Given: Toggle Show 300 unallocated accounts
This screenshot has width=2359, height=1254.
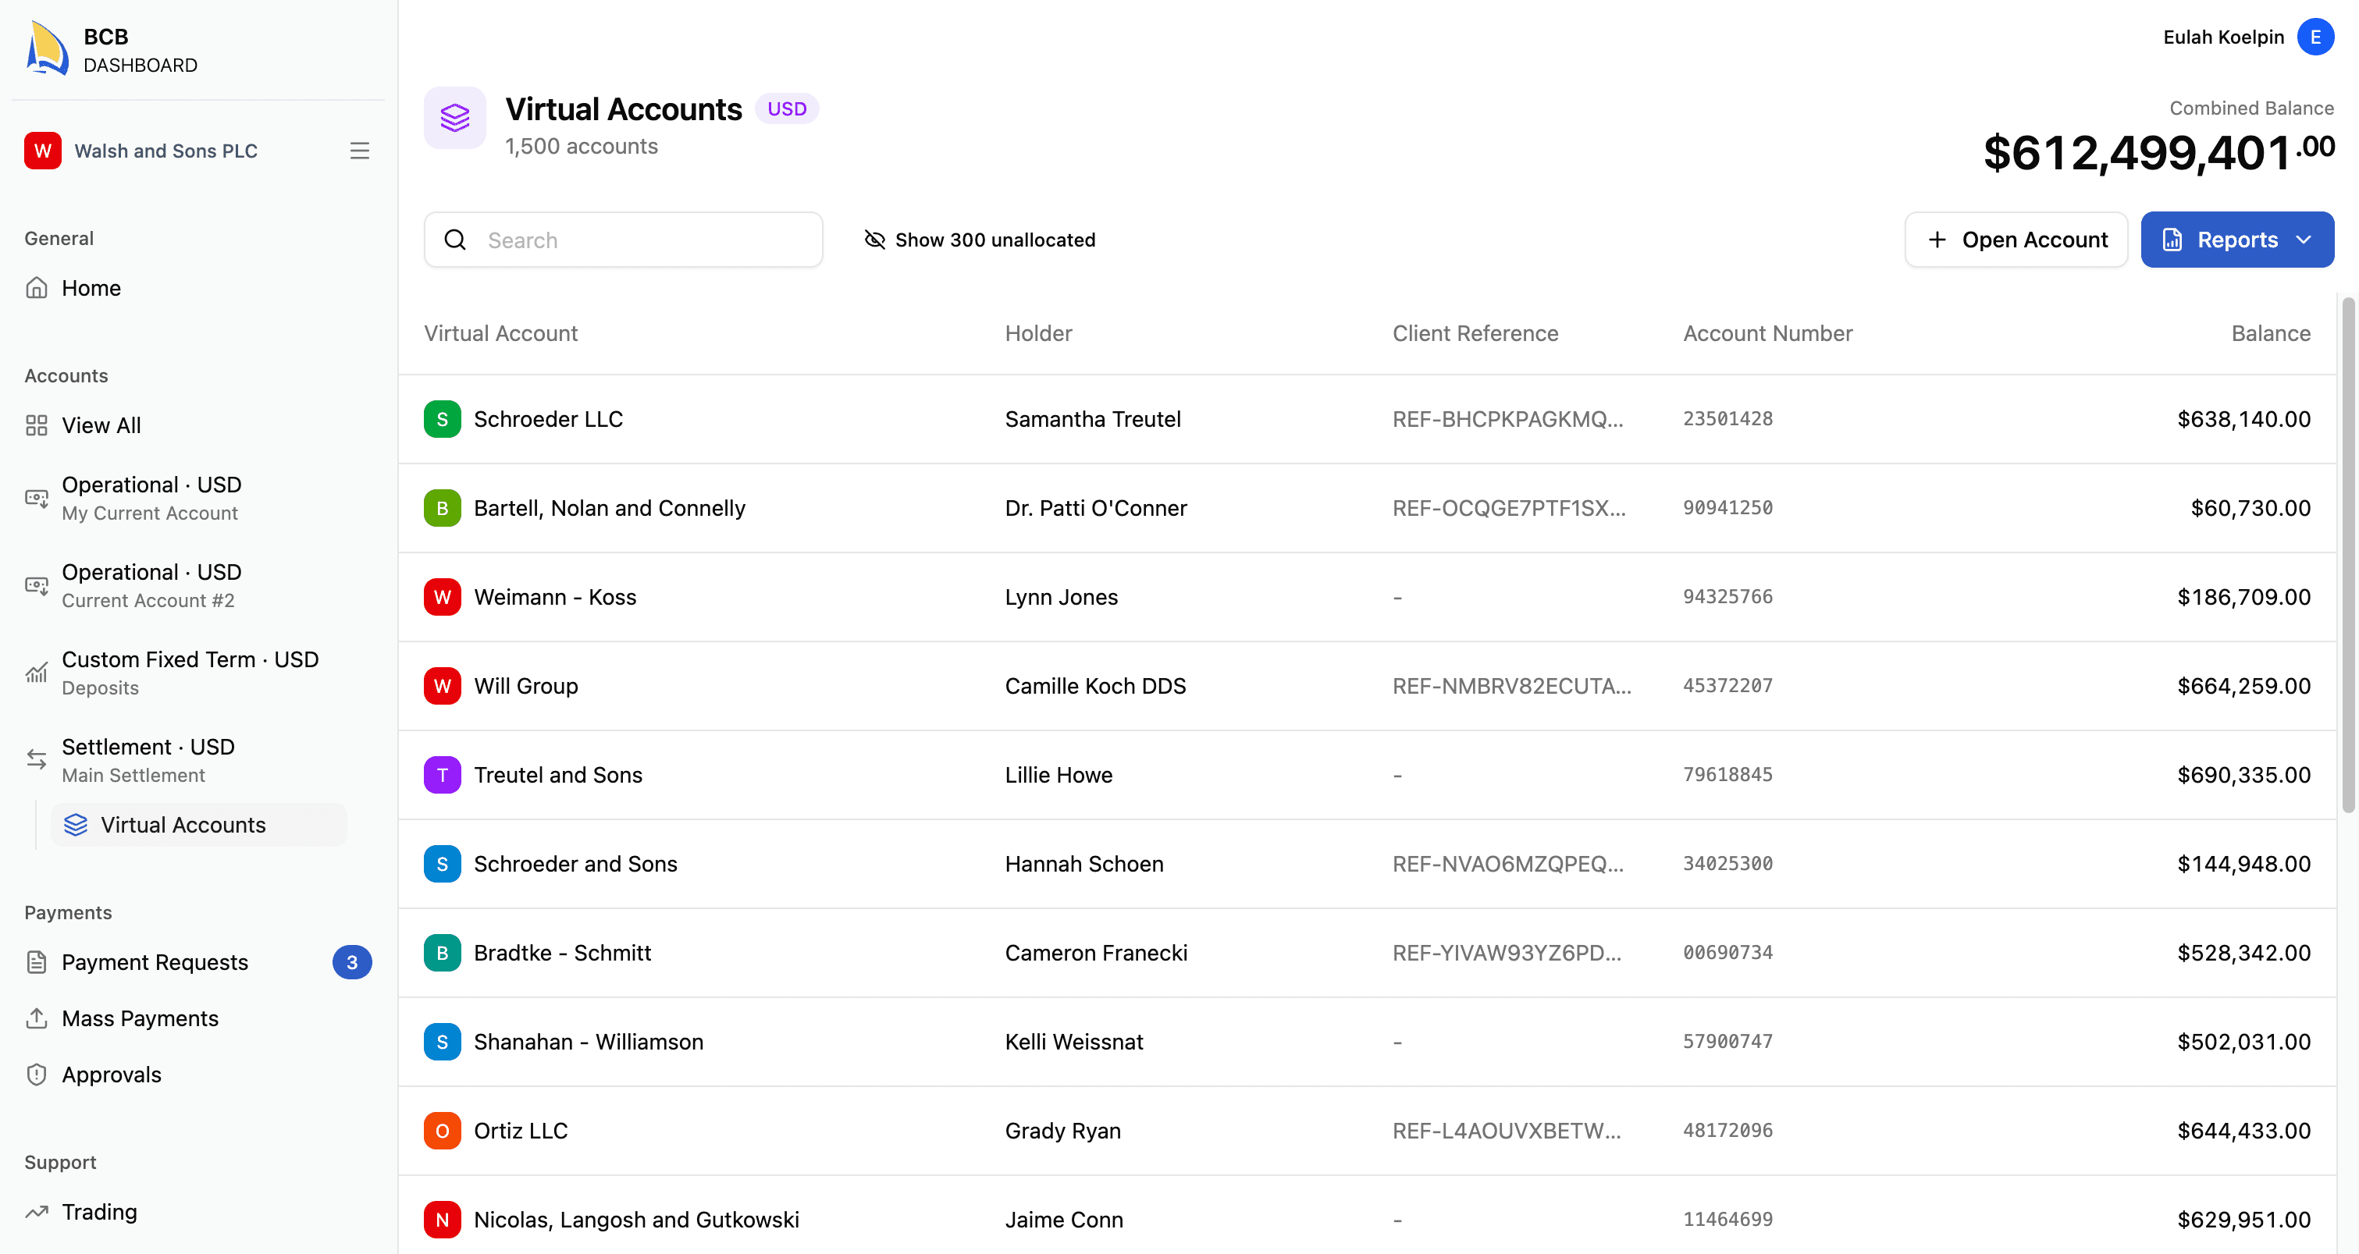Looking at the screenshot, I should point(980,240).
